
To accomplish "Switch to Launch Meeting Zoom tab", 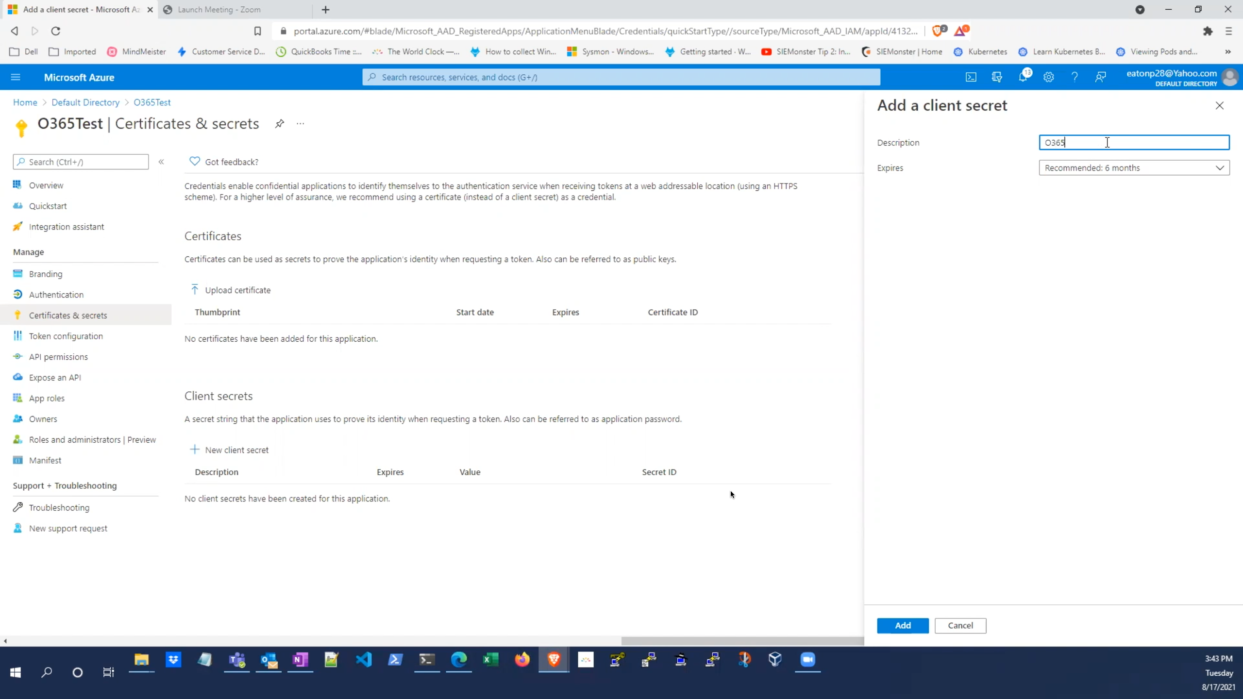I will (218, 10).
